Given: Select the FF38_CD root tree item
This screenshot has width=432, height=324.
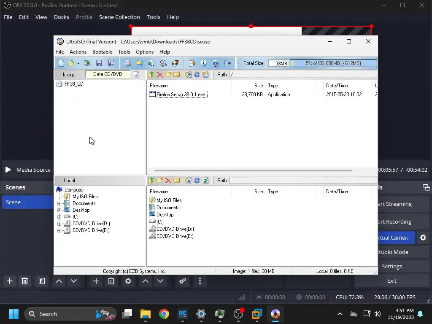Looking at the screenshot, I should tap(73, 84).
